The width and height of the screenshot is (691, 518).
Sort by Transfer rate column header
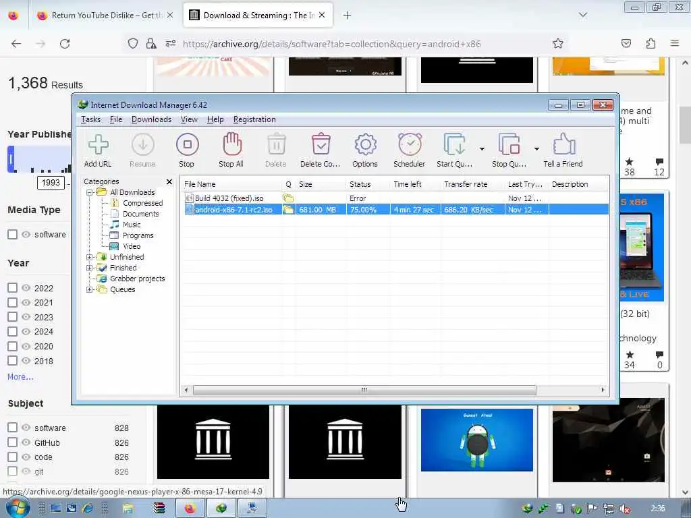(472, 184)
